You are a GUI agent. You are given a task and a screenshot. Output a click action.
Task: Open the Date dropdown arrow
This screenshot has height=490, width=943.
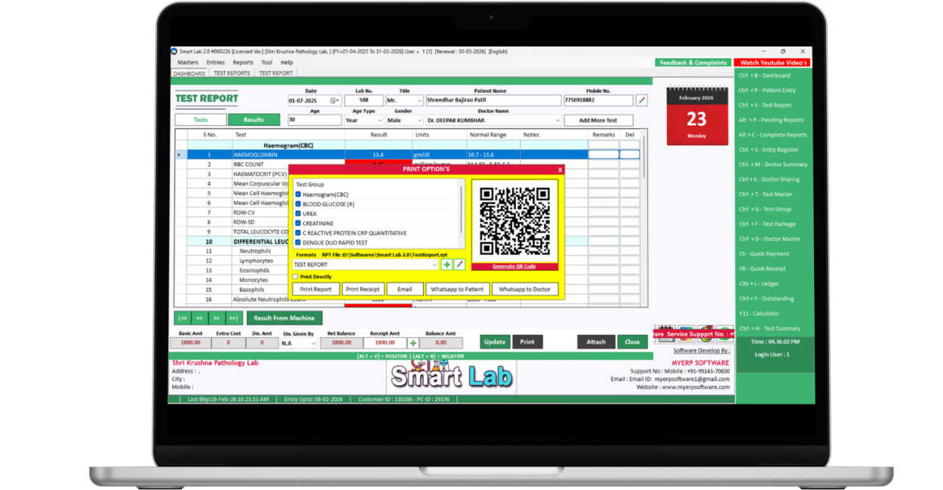pos(338,100)
